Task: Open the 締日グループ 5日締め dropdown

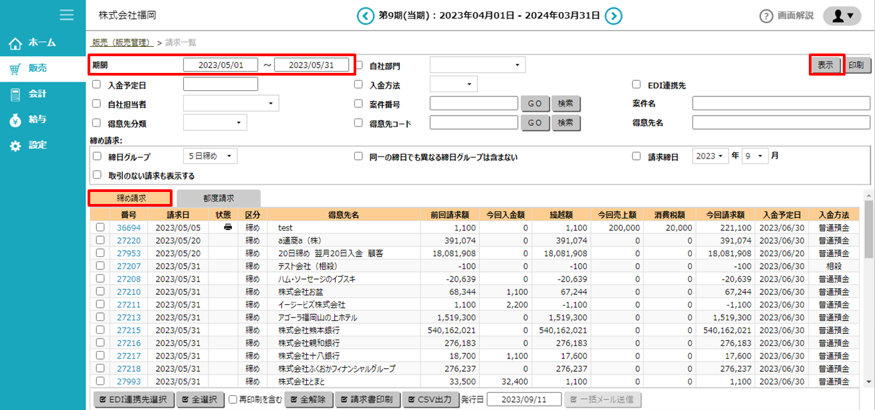Action: pos(210,157)
